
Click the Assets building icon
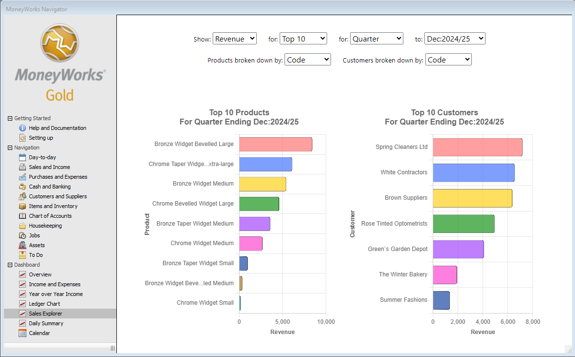[22, 245]
